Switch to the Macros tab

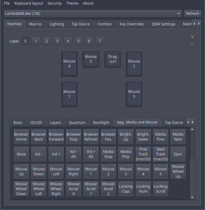pyautogui.click(x=35, y=24)
